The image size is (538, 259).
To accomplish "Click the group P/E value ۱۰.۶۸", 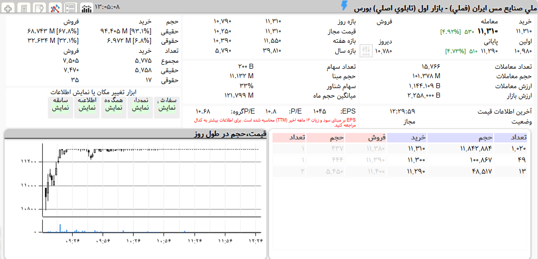I will point(202,112).
